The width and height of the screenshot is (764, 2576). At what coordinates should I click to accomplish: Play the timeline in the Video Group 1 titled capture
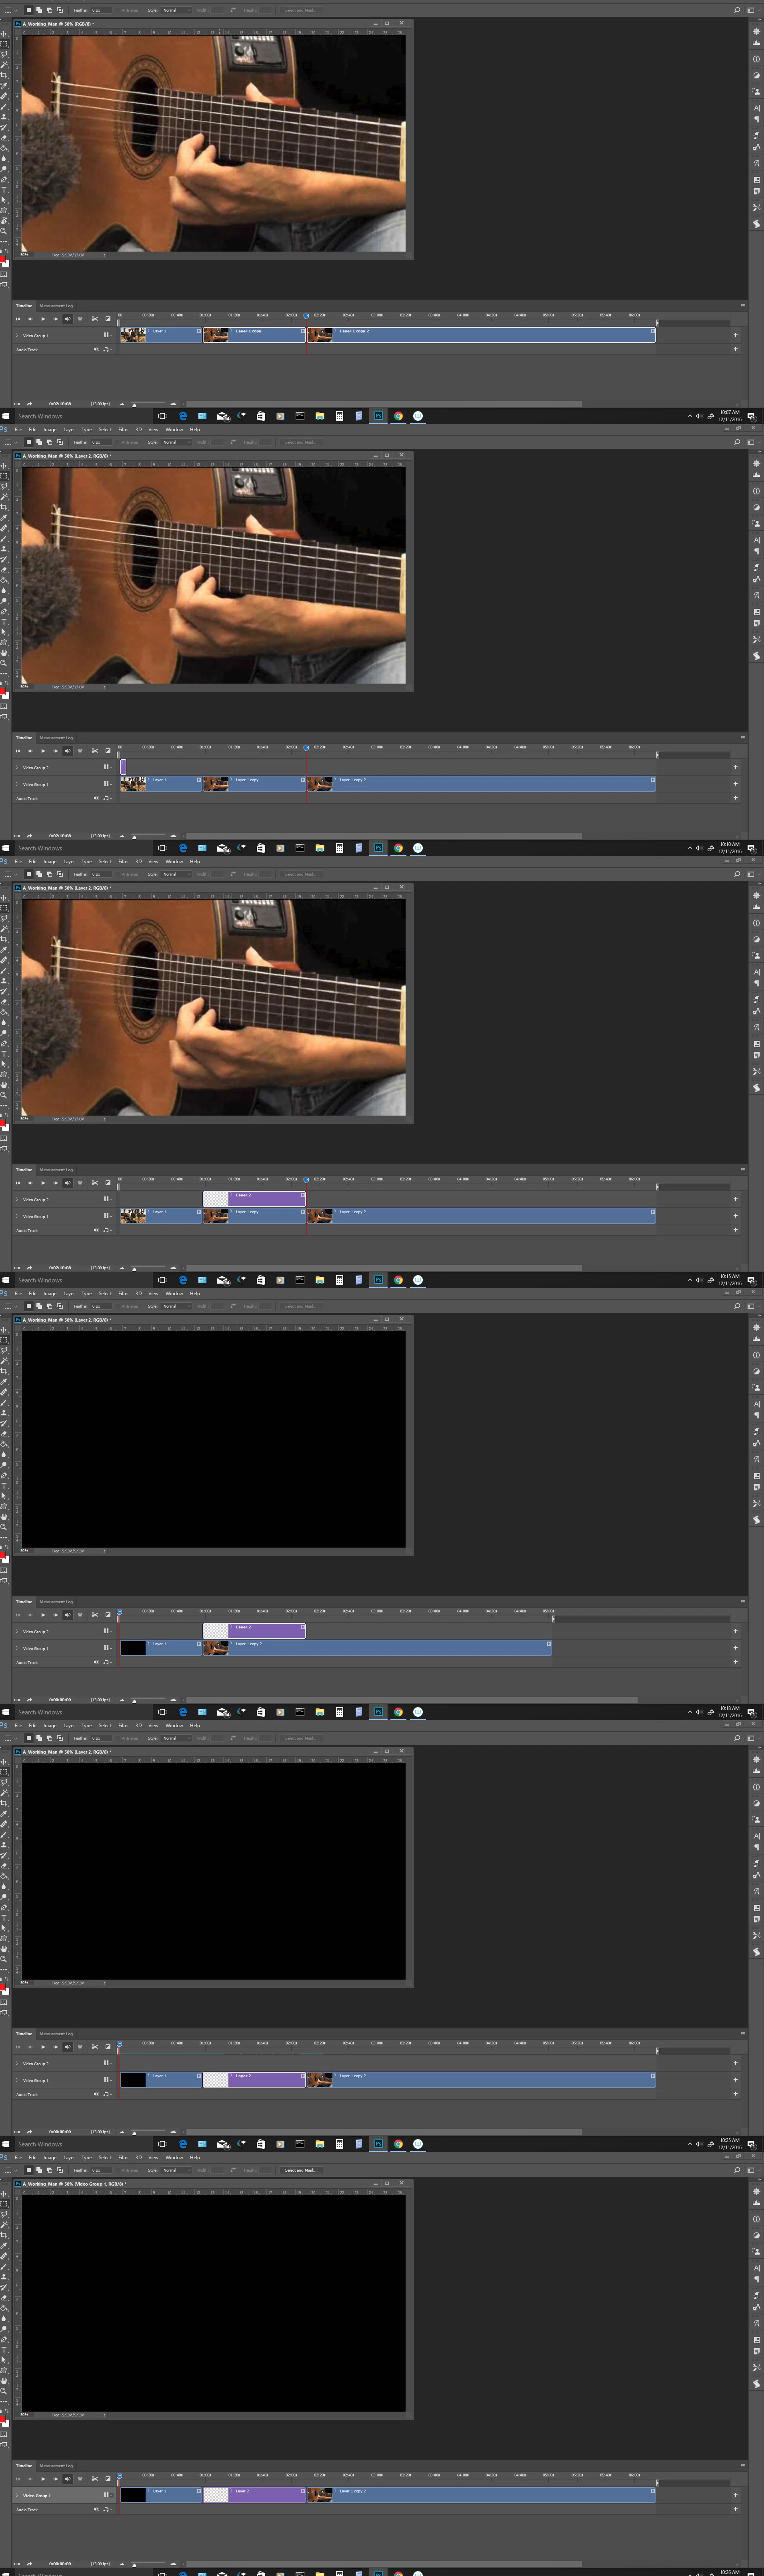(x=43, y=2479)
